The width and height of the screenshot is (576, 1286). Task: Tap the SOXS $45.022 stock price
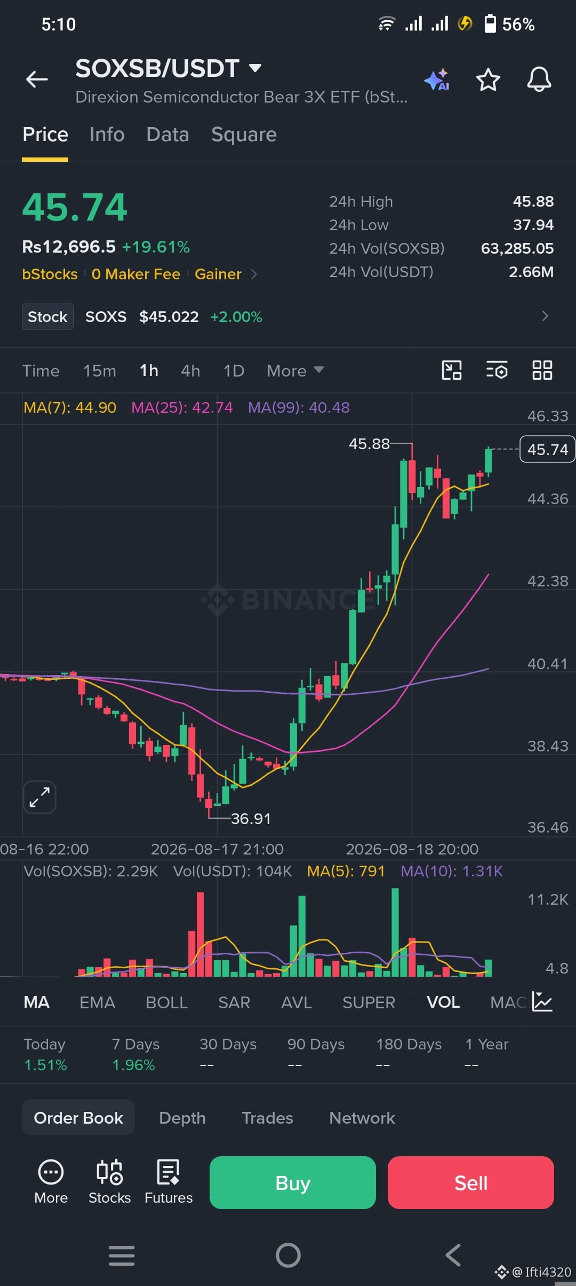point(169,317)
